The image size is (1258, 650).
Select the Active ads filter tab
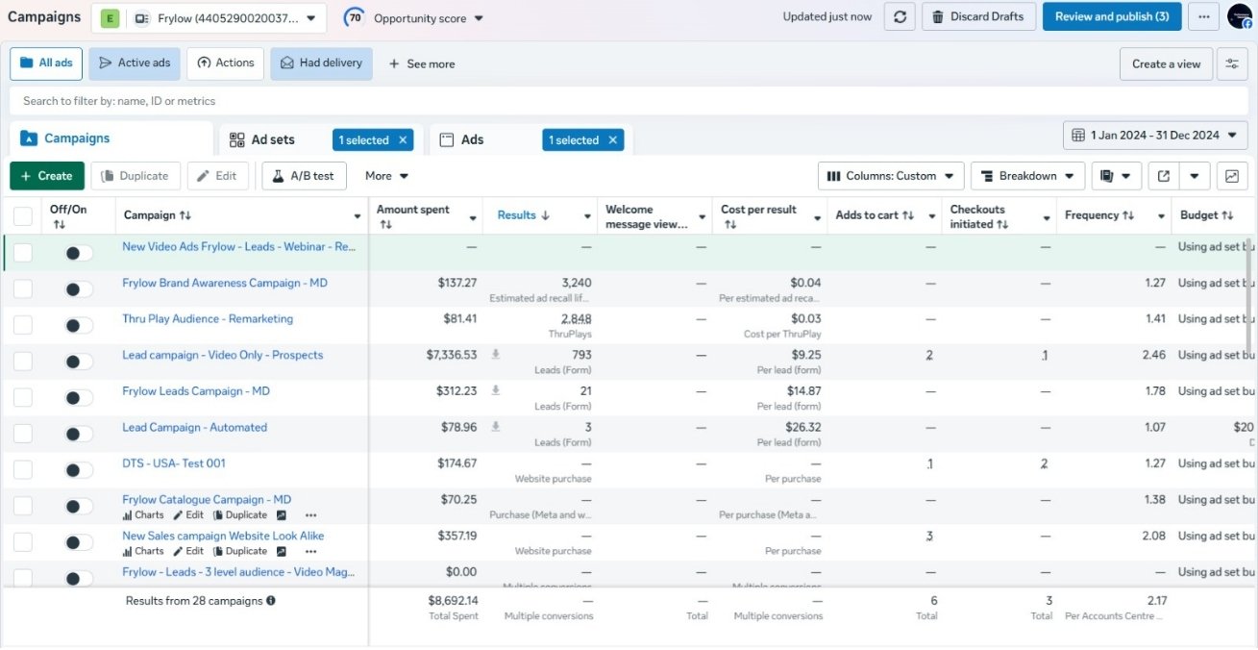pyautogui.click(x=134, y=63)
